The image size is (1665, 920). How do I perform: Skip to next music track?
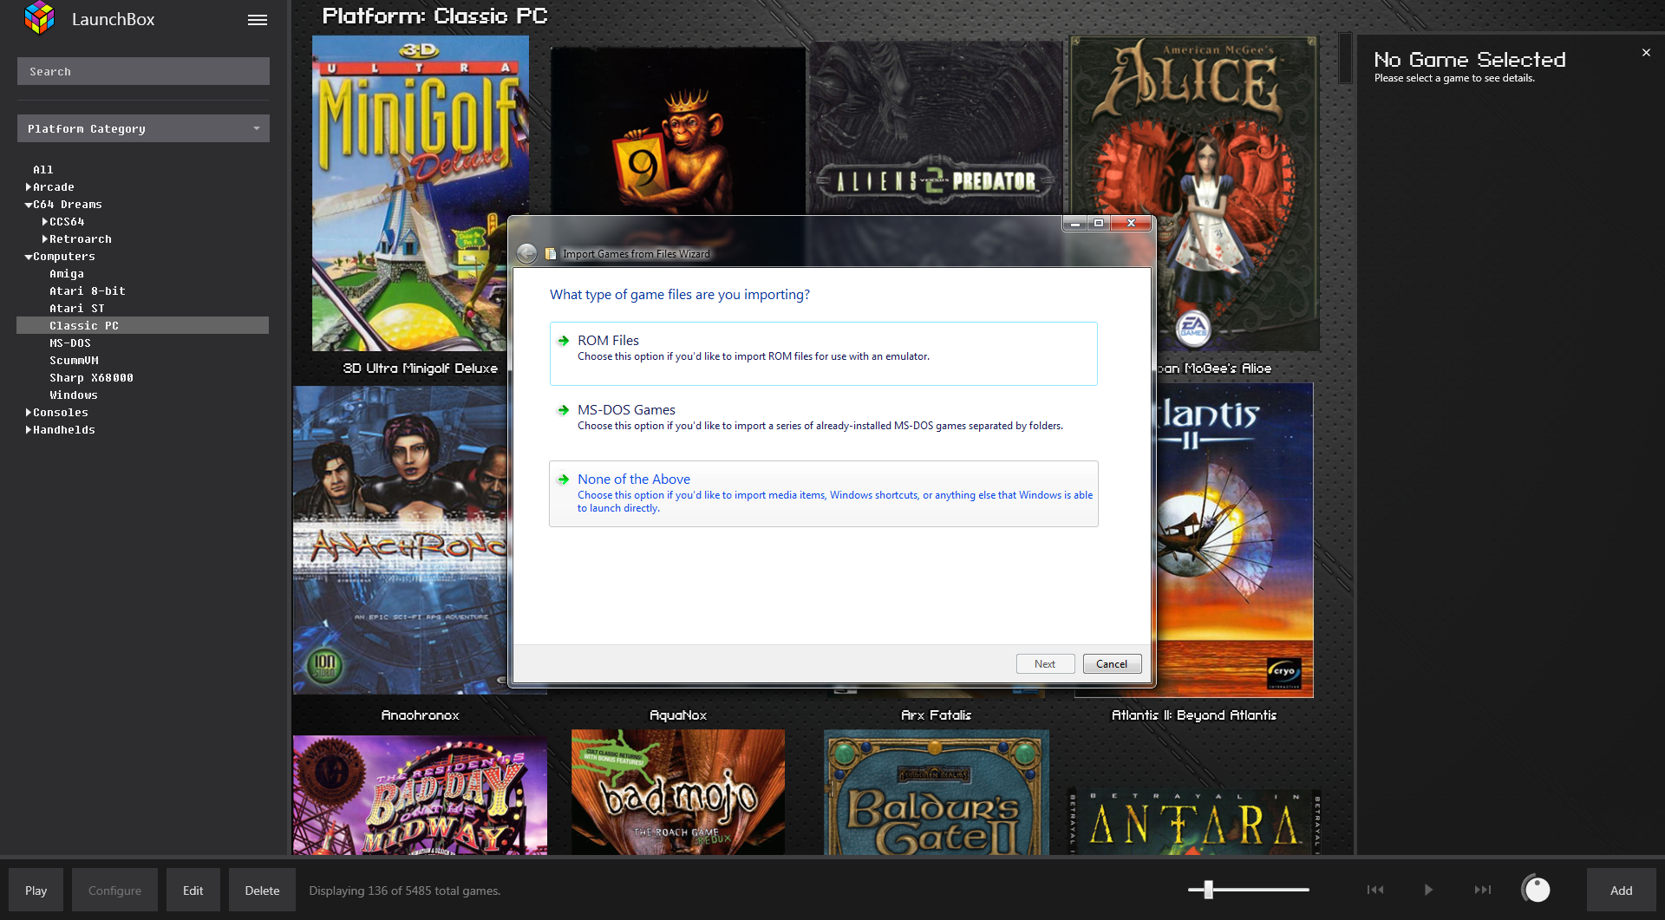tap(1483, 890)
